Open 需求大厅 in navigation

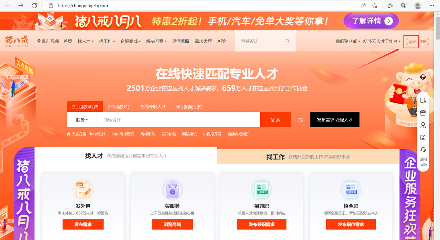pyautogui.click(x=203, y=41)
